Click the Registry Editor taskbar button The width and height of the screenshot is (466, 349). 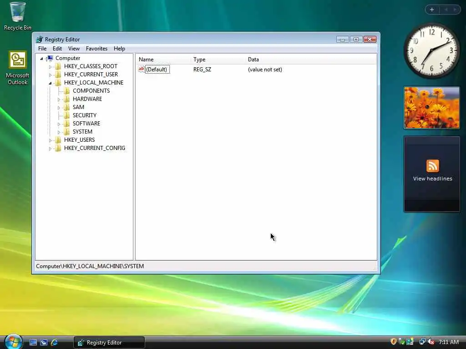[x=109, y=343]
